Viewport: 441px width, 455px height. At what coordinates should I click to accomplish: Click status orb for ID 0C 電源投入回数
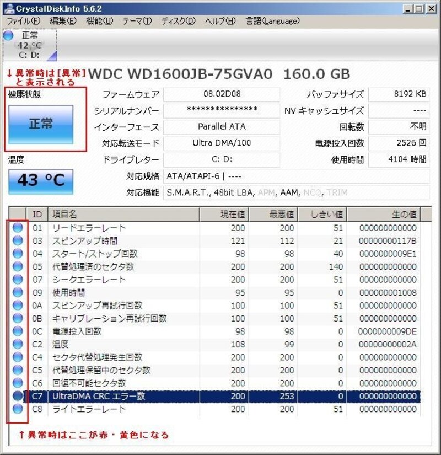[x=18, y=331]
